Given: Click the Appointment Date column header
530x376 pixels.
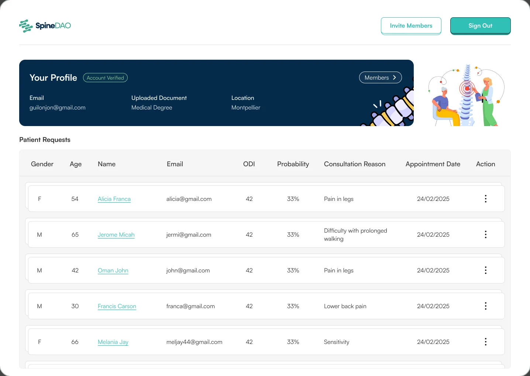Looking at the screenshot, I should (433, 164).
